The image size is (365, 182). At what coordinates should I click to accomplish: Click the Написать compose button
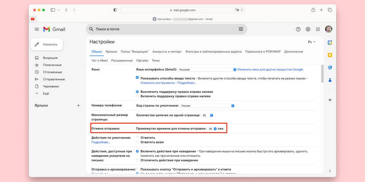coord(47,44)
